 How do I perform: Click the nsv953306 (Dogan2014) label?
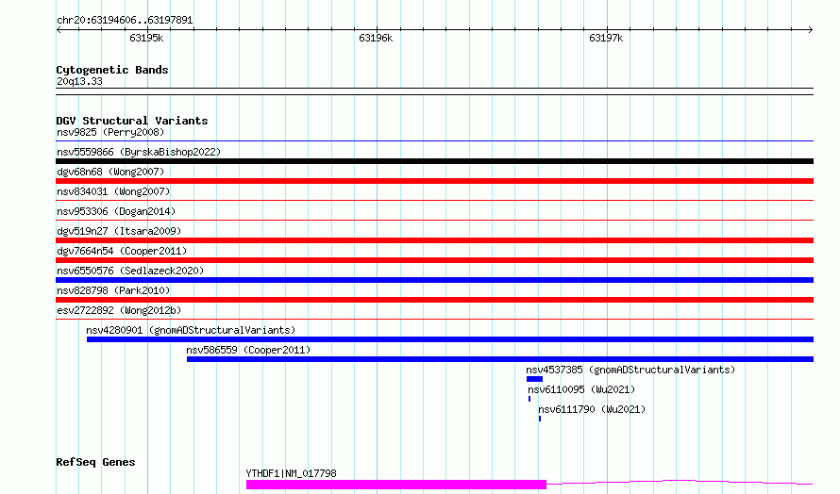point(116,211)
